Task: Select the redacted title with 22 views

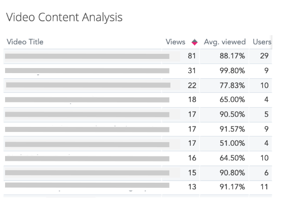Action: coord(88,85)
